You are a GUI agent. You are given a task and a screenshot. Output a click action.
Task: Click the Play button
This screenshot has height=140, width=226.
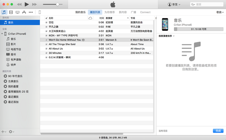coord(27,5)
